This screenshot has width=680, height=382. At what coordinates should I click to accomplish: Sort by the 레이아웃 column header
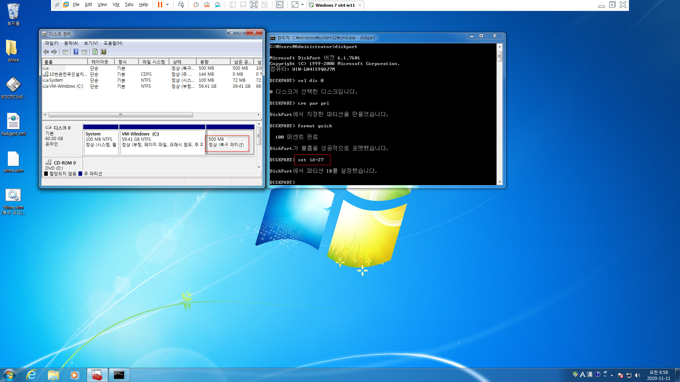102,62
